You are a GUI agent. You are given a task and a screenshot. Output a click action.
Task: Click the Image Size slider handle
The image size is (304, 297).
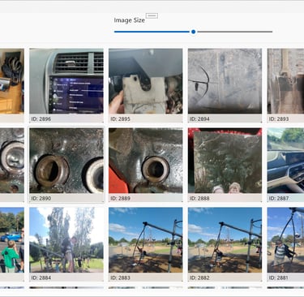[193, 32]
